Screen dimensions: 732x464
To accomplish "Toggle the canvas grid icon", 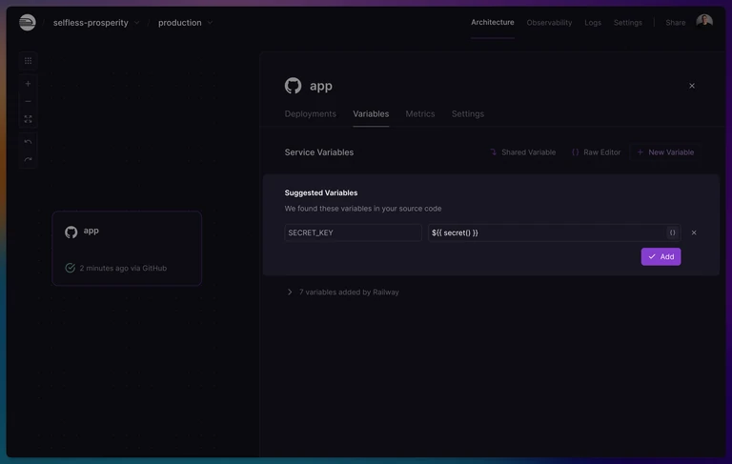I will [28, 61].
